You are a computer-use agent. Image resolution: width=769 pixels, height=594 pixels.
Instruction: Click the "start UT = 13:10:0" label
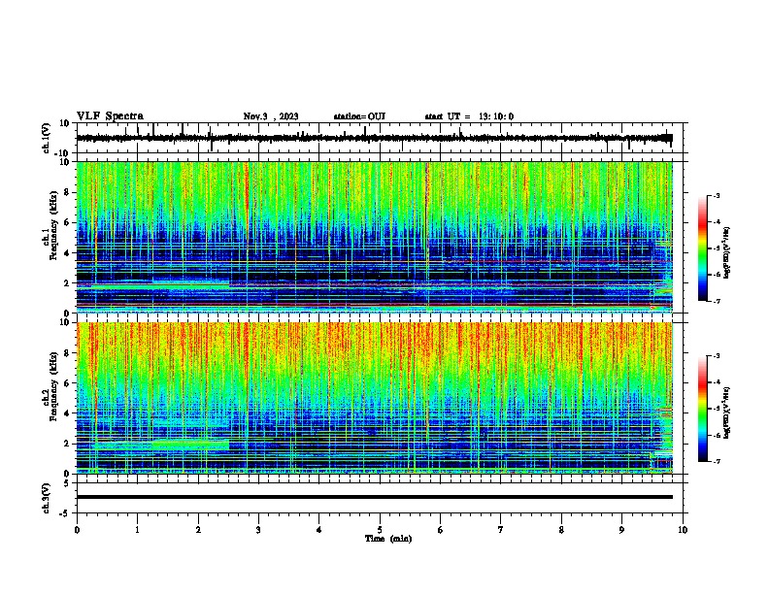click(x=469, y=116)
